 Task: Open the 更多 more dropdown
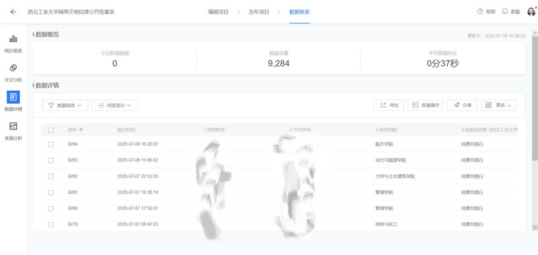[498, 106]
